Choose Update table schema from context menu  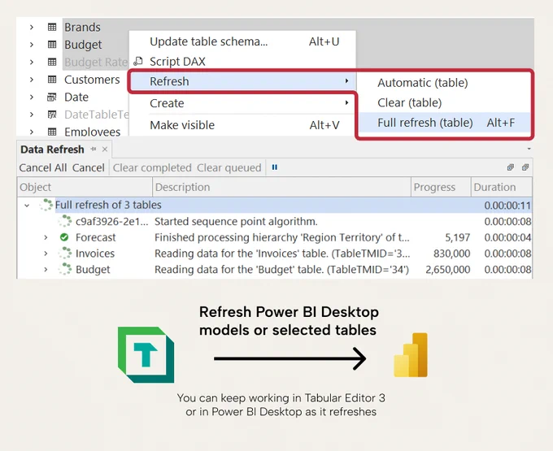click(x=242, y=41)
